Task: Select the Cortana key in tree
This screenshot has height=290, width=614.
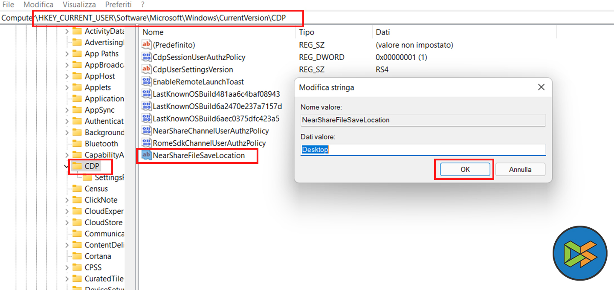Action: click(98, 256)
